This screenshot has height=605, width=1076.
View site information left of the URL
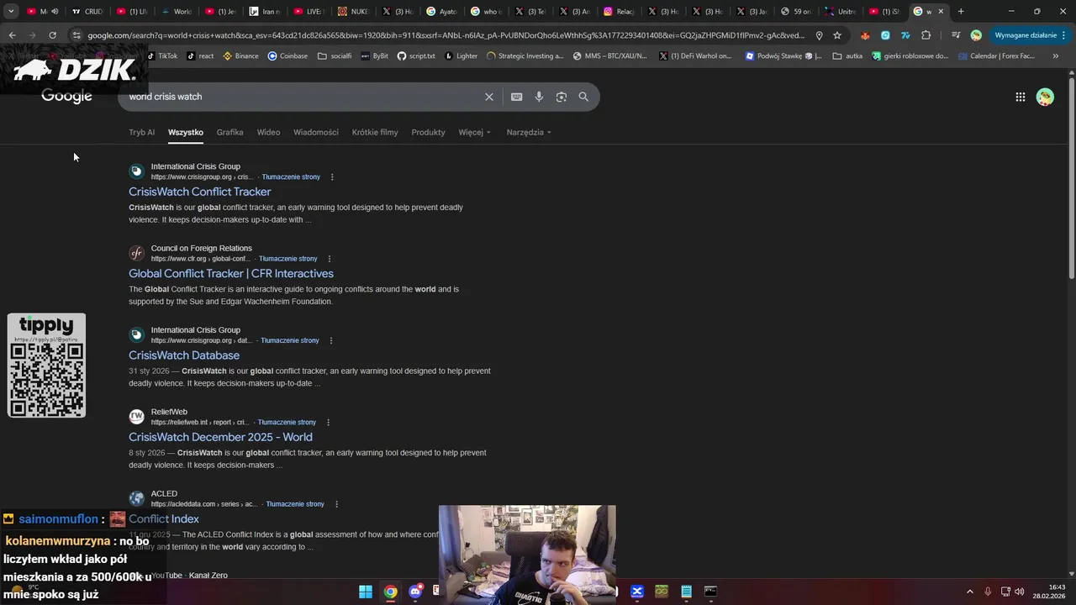point(76,35)
